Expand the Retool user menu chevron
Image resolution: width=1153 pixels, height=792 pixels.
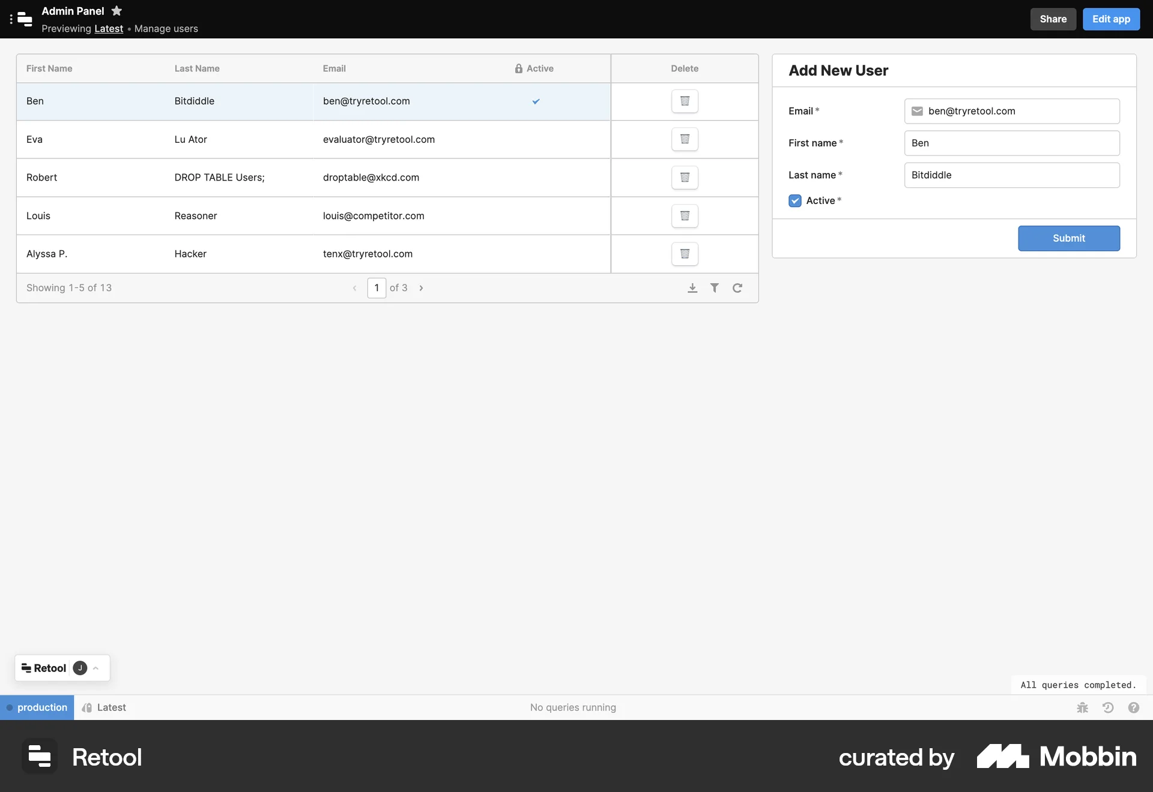(x=95, y=668)
